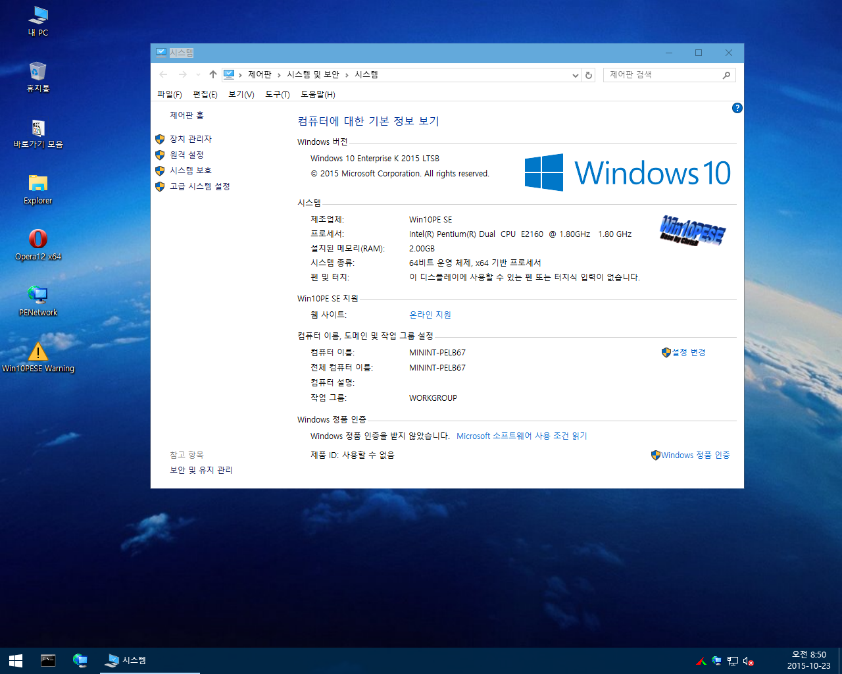
Task: Launch Explorer from the desktop
Action: tap(38, 190)
